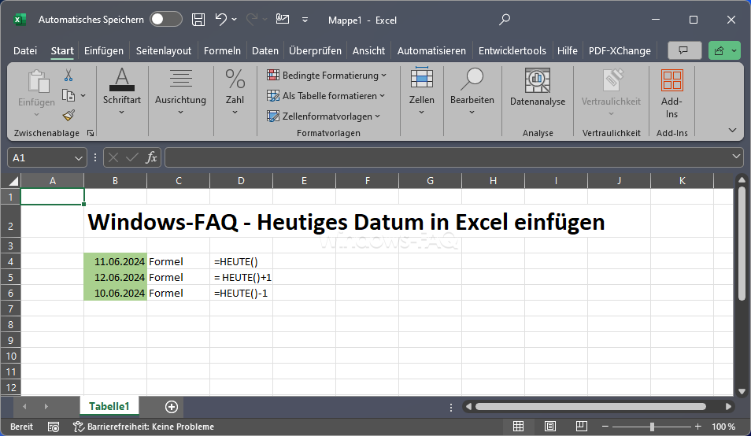Image resolution: width=751 pixels, height=436 pixels.
Task: Select the Format Painter brush
Action: pos(68,116)
